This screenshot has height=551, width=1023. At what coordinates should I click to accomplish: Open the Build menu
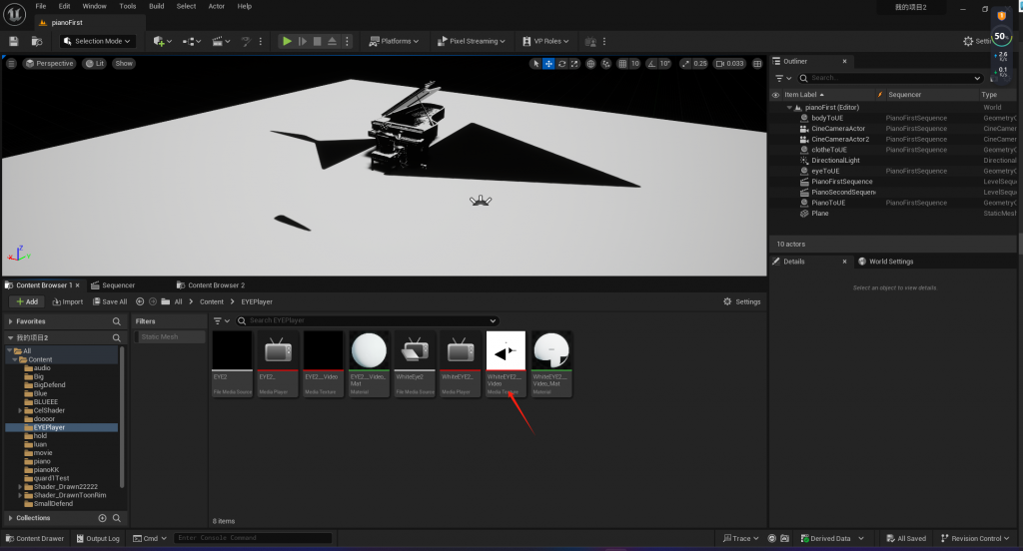tap(157, 6)
